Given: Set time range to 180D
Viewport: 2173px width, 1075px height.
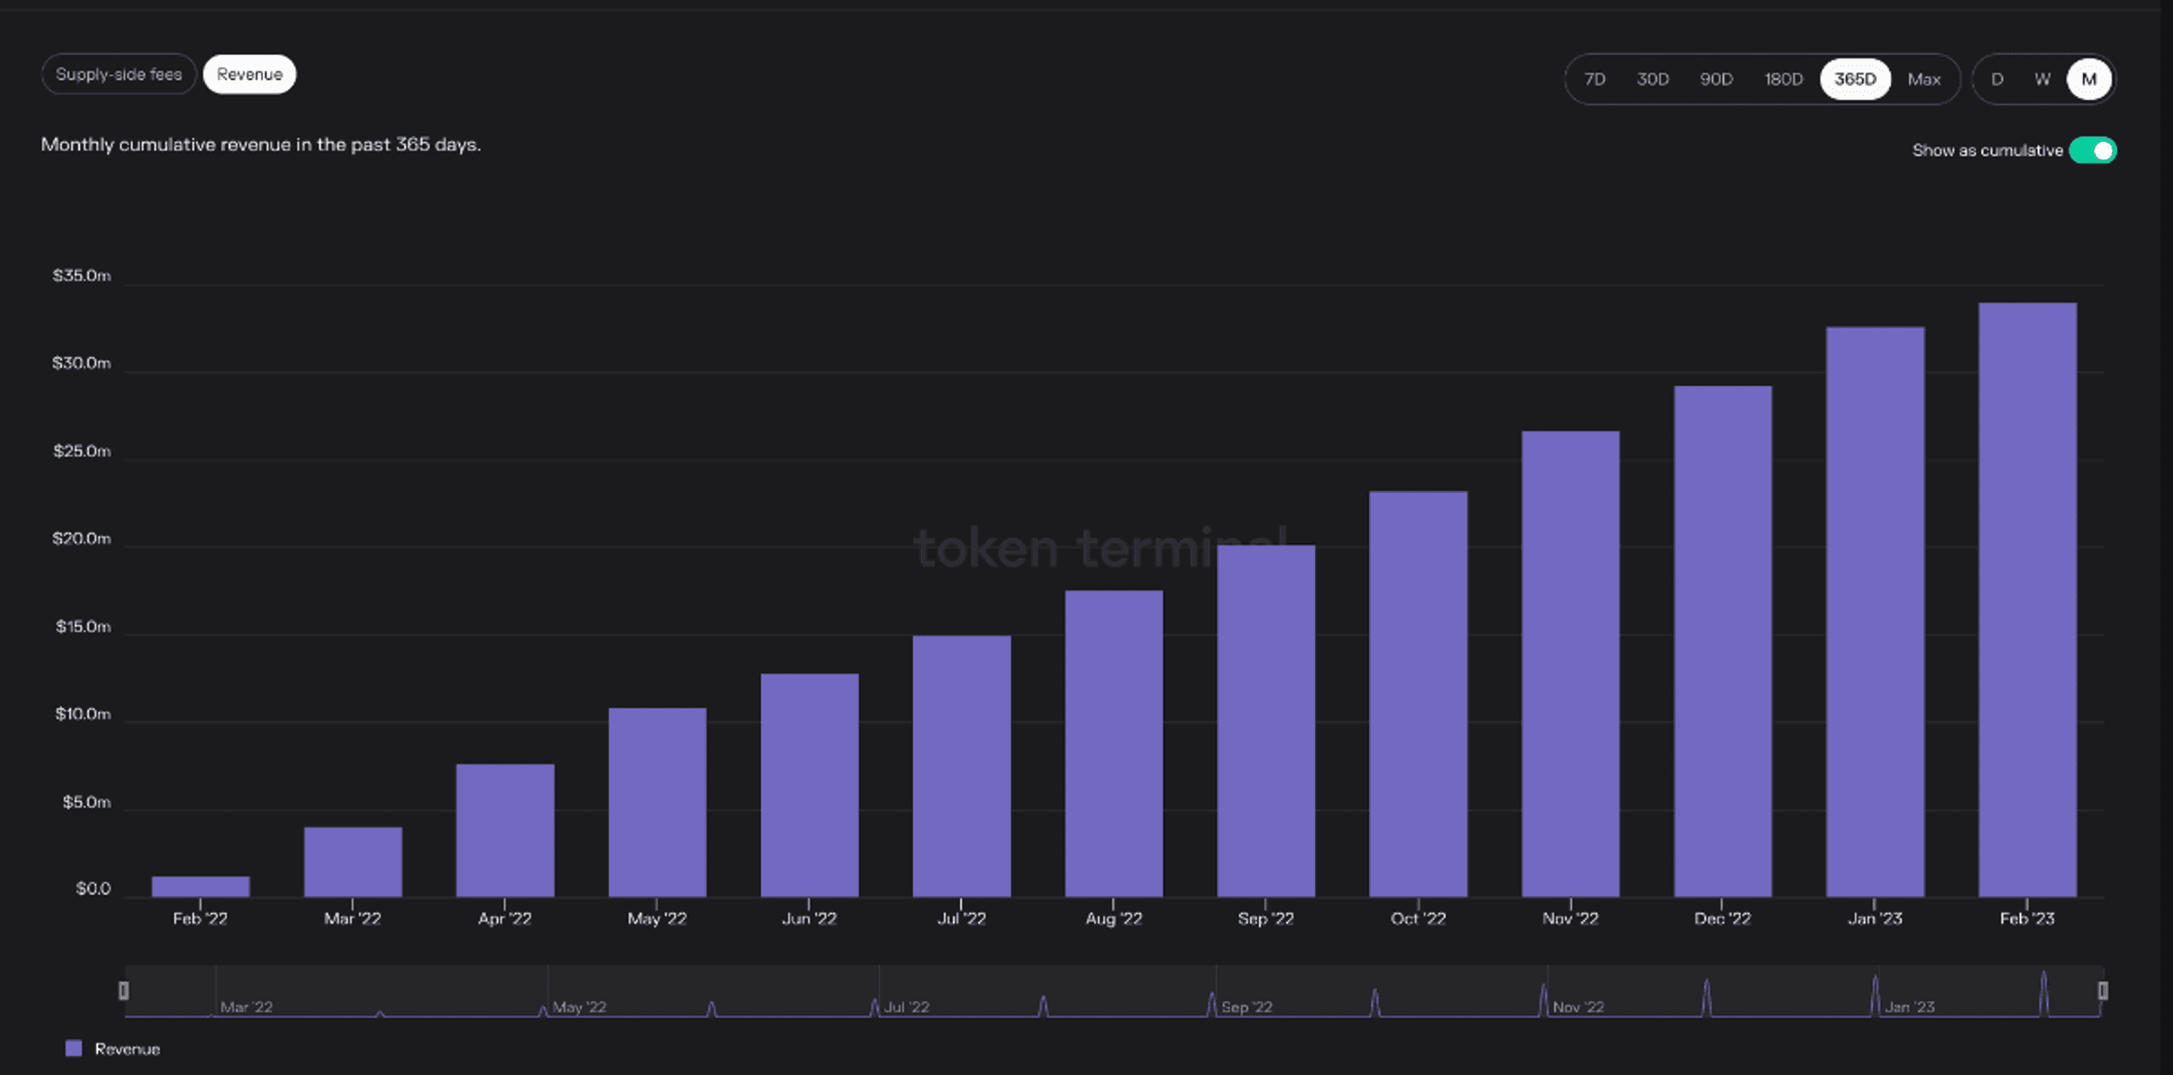Looking at the screenshot, I should (1783, 80).
